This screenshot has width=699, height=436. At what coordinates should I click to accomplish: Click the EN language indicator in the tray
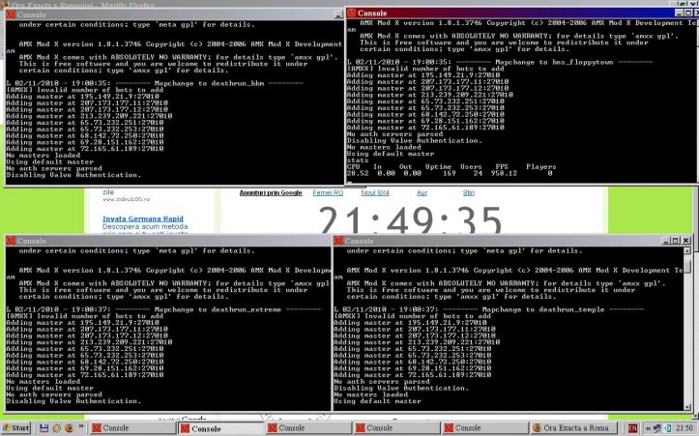point(633,427)
